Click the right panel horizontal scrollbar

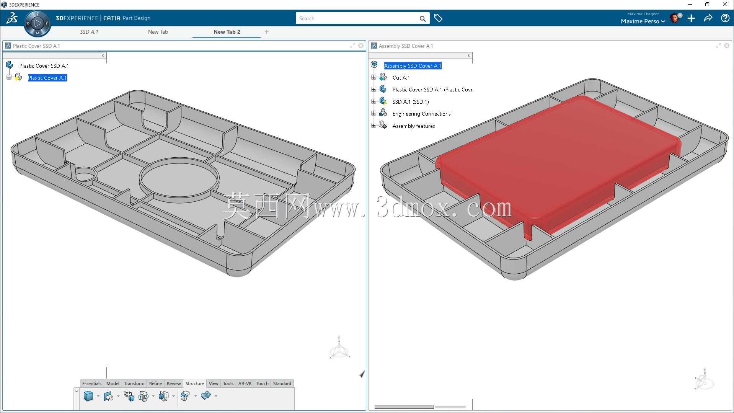pos(404,406)
